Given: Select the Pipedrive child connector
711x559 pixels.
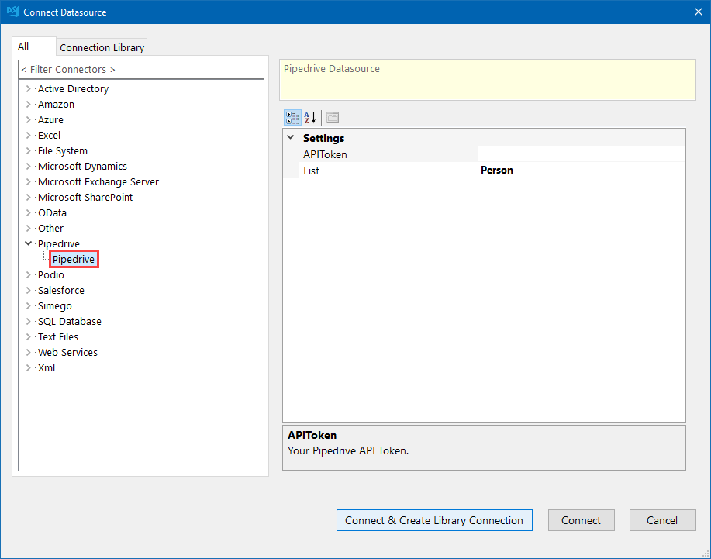Looking at the screenshot, I should click(74, 259).
